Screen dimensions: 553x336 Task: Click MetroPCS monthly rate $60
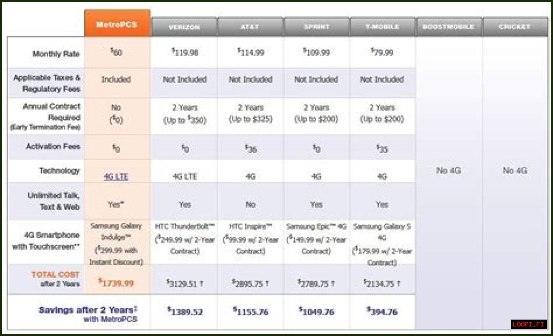coord(116,53)
